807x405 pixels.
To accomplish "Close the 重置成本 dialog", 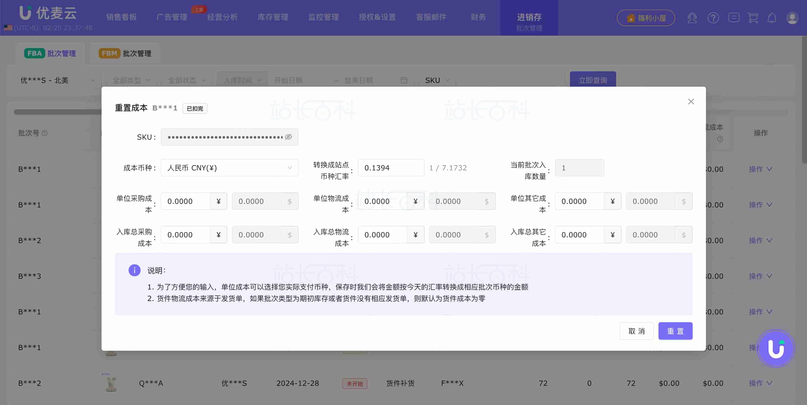I will tap(691, 102).
